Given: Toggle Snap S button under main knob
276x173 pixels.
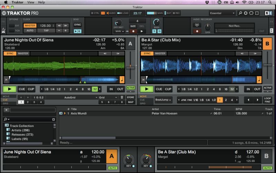Looking at the screenshot, I should coord(154,31).
